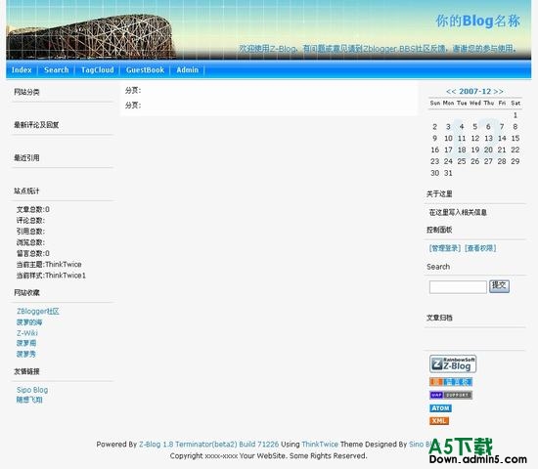
Task: Click the orange and blue subscription badge
Action: point(451,382)
